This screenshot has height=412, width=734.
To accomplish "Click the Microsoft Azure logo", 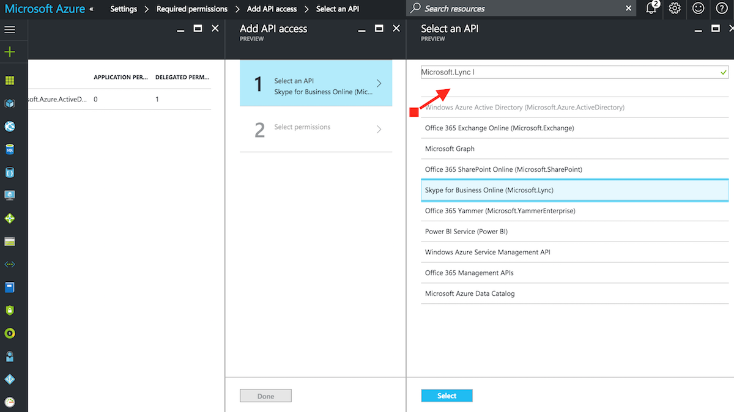I will [45, 9].
